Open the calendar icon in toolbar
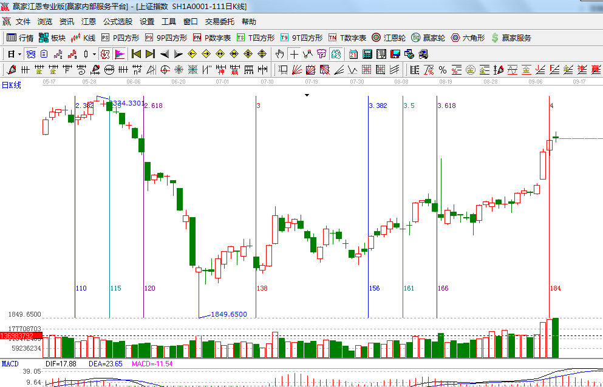The height and width of the screenshot is (387, 603). click(353, 54)
